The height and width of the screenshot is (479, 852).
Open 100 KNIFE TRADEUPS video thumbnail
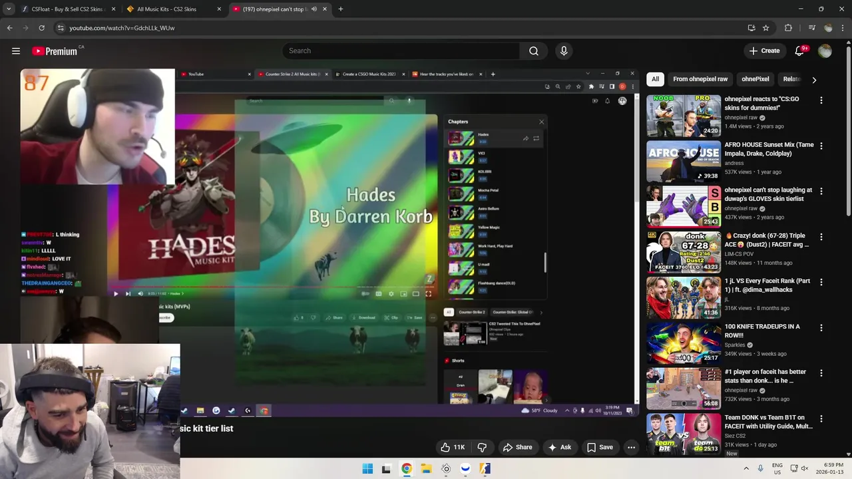pyautogui.click(x=684, y=343)
